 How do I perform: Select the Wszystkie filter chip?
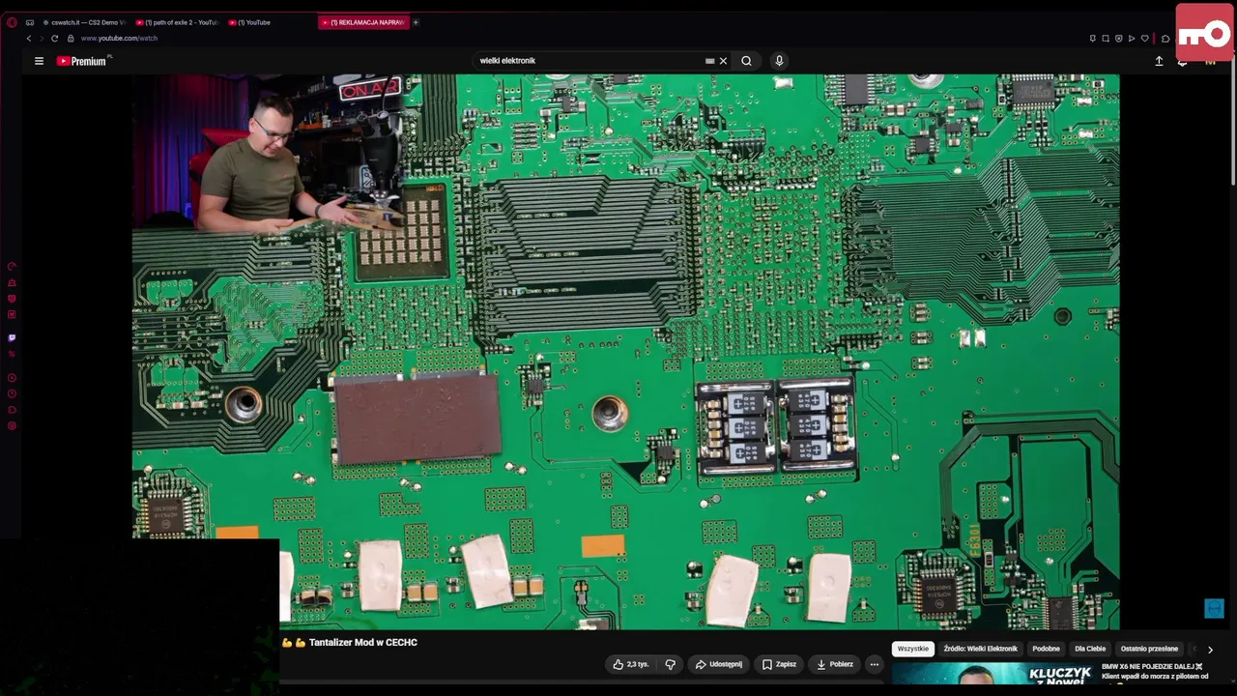[912, 649]
